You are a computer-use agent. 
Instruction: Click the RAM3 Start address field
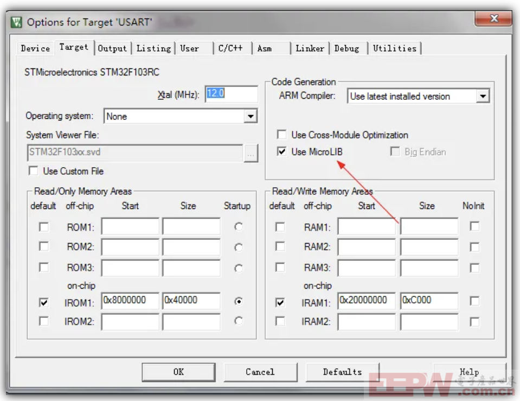(x=367, y=268)
